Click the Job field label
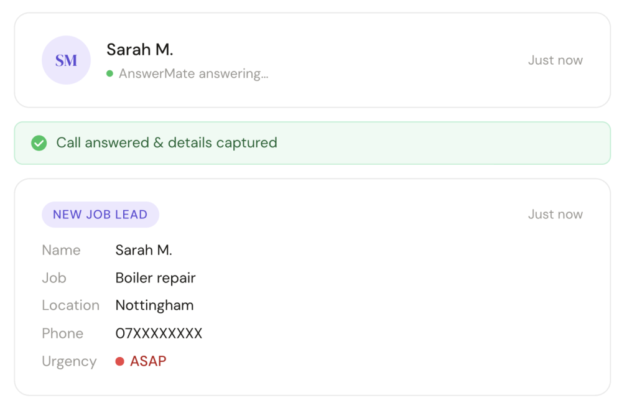This screenshot has width=637, height=413. tap(54, 278)
